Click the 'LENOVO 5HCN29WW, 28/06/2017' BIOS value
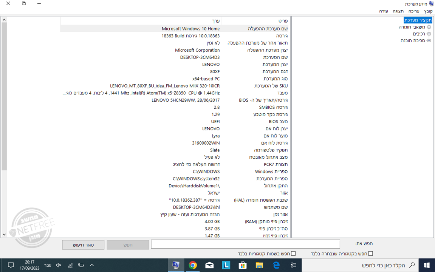The width and height of the screenshot is (435, 272). (x=186, y=100)
